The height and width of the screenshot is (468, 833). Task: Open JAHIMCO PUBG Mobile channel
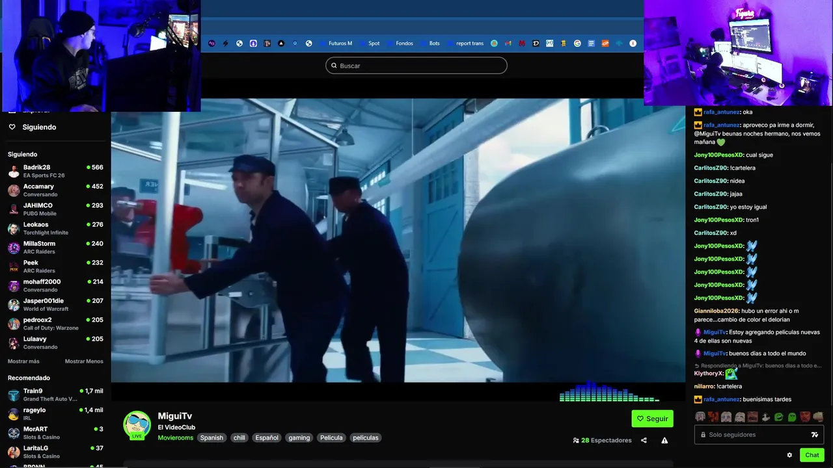pos(55,209)
